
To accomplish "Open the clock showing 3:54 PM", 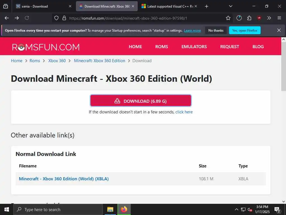I will pos(262,209).
